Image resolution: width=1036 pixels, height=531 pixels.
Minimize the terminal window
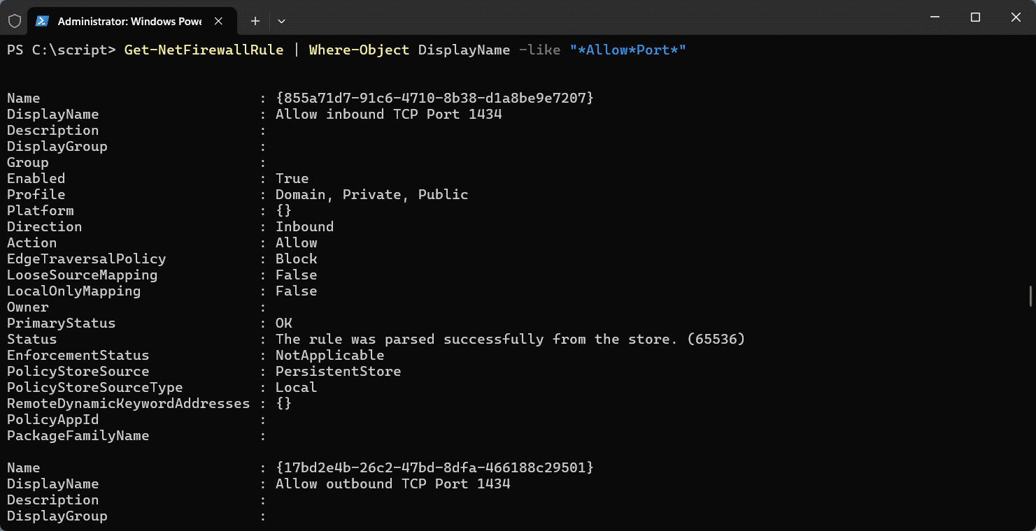(x=936, y=17)
